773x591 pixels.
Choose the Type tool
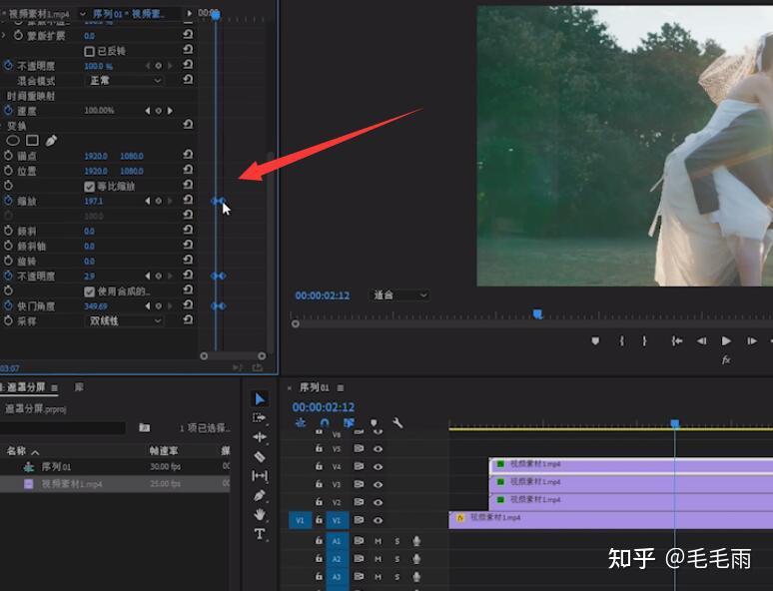tap(260, 534)
